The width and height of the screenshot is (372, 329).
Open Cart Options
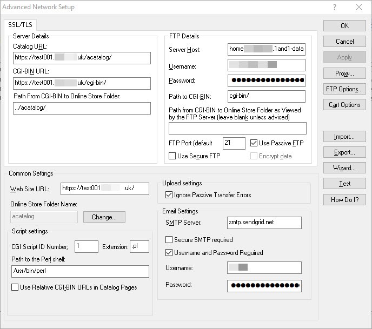[x=344, y=105]
